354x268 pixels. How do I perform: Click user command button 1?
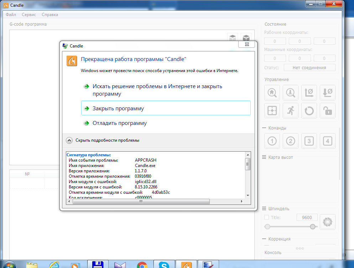(272, 141)
